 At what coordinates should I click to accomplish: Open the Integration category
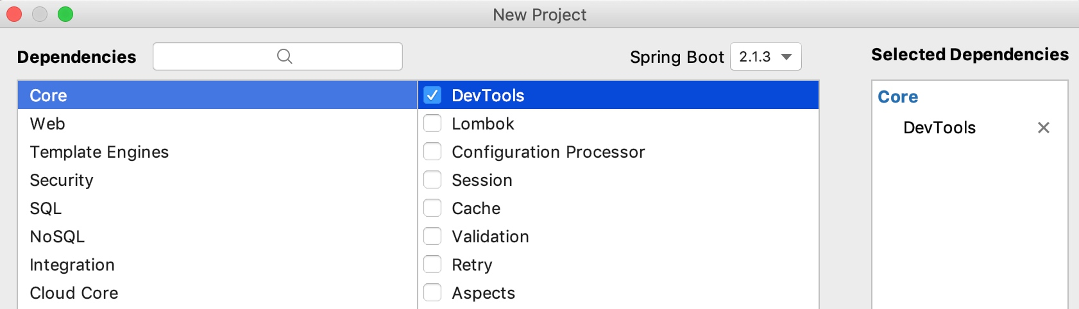point(72,265)
